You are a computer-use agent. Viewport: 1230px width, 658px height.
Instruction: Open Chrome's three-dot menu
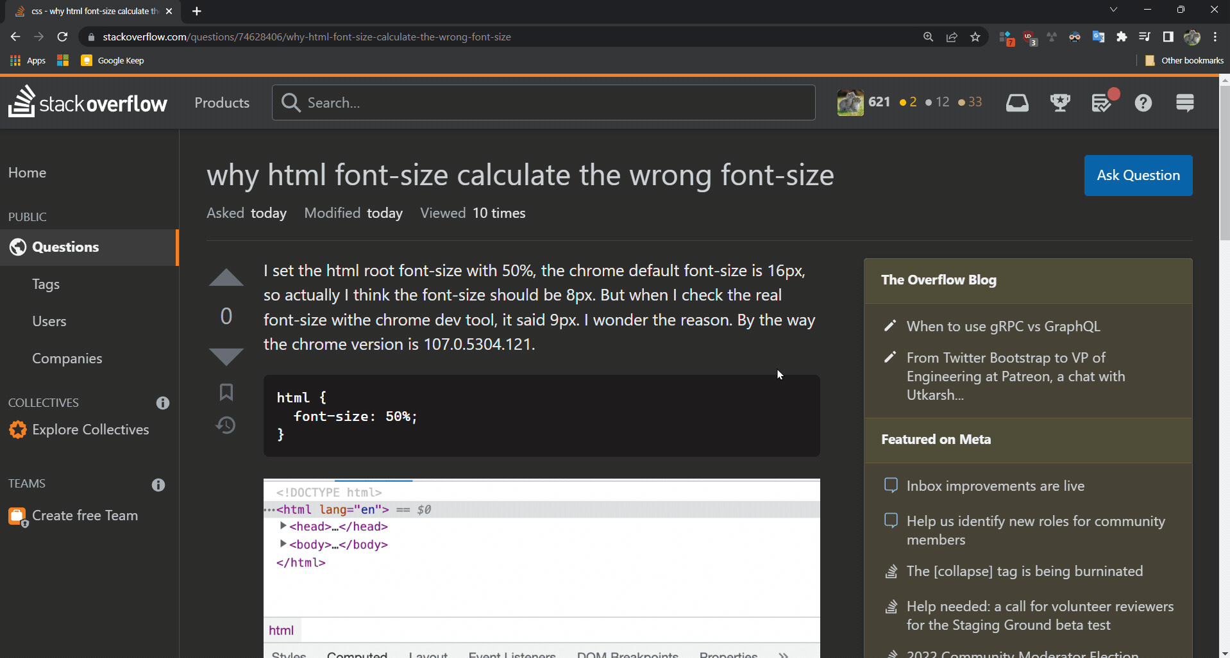[x=1215, y=37]
